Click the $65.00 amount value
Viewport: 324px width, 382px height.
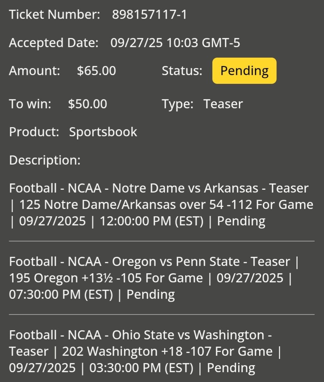click(96, 71)
